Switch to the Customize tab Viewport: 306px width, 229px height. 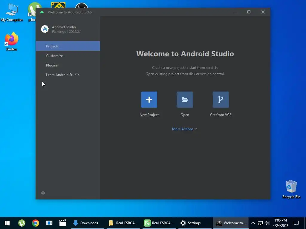(68, 55)
